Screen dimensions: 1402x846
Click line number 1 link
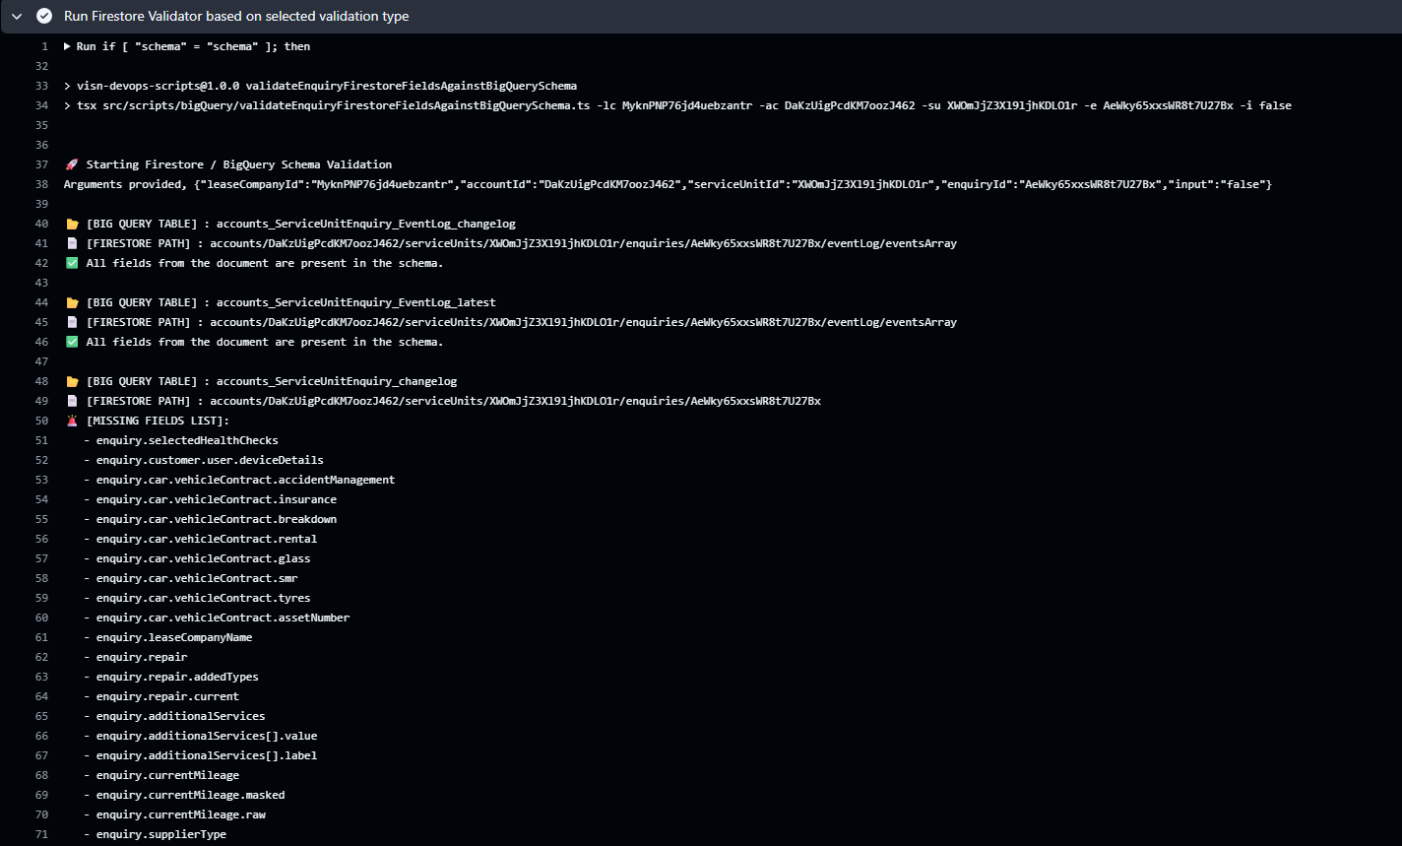[44, 46]
